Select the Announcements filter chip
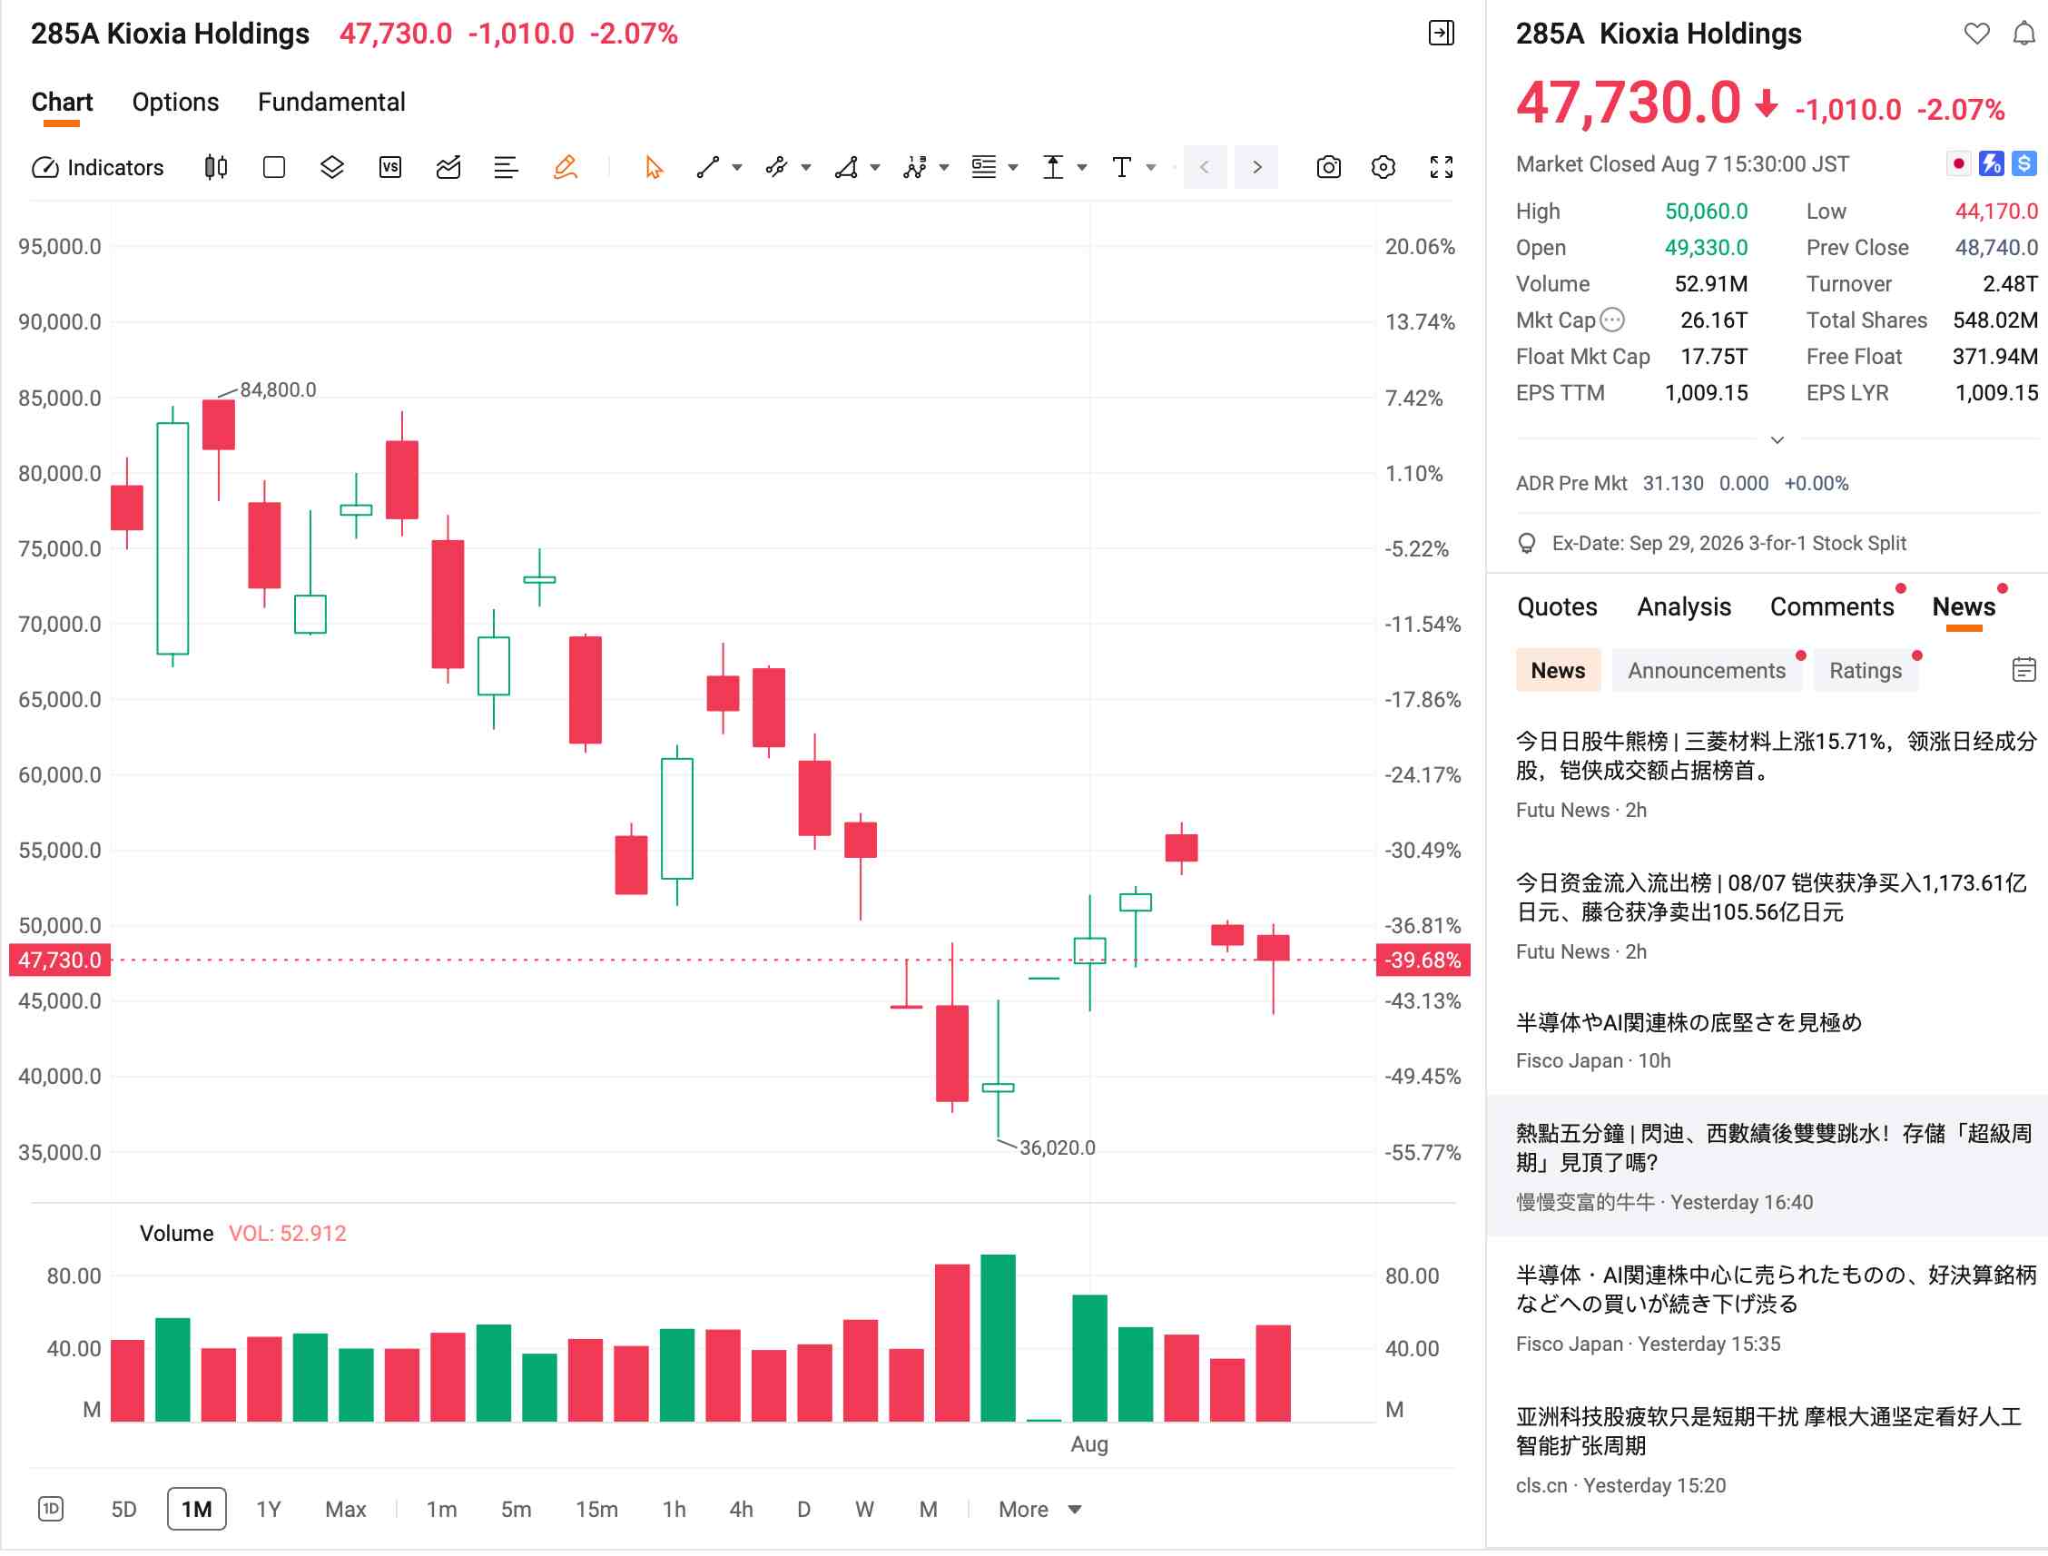The image size is (2048, 1556). coord(1708,672)
